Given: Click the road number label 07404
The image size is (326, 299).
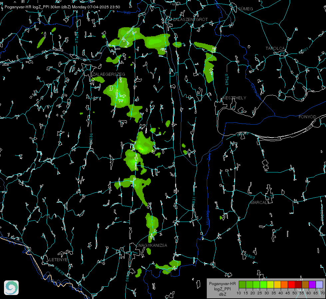Looking at the screenshot, I should pyautogui.click(x=77, y=37).
